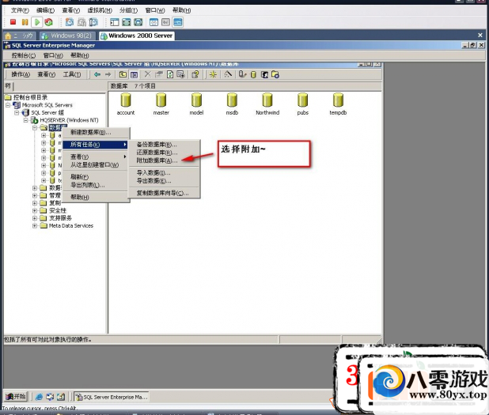The height and width of the screenshot is (415, 489).
Task: Expand the Meta Data Services folder node
Action: point(35,225)
